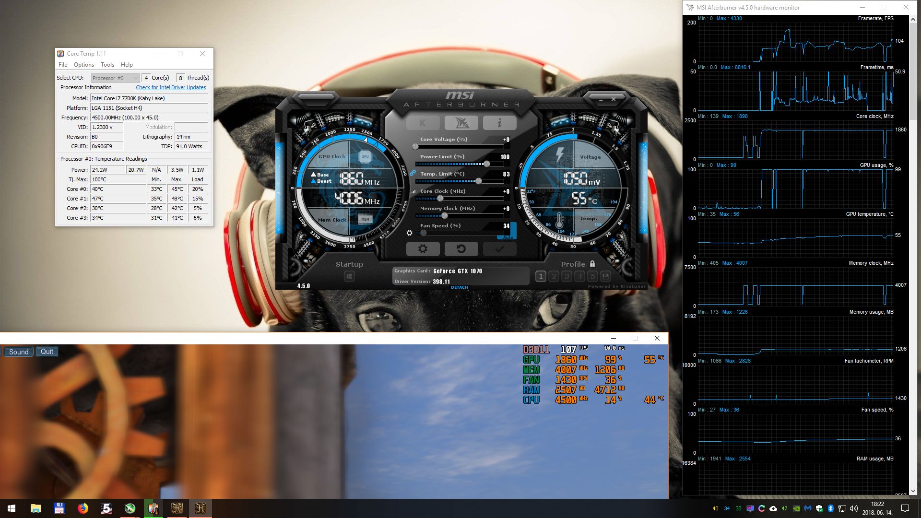
Task: Click the Bluetooth tray icon
Action: pos(831,508)
